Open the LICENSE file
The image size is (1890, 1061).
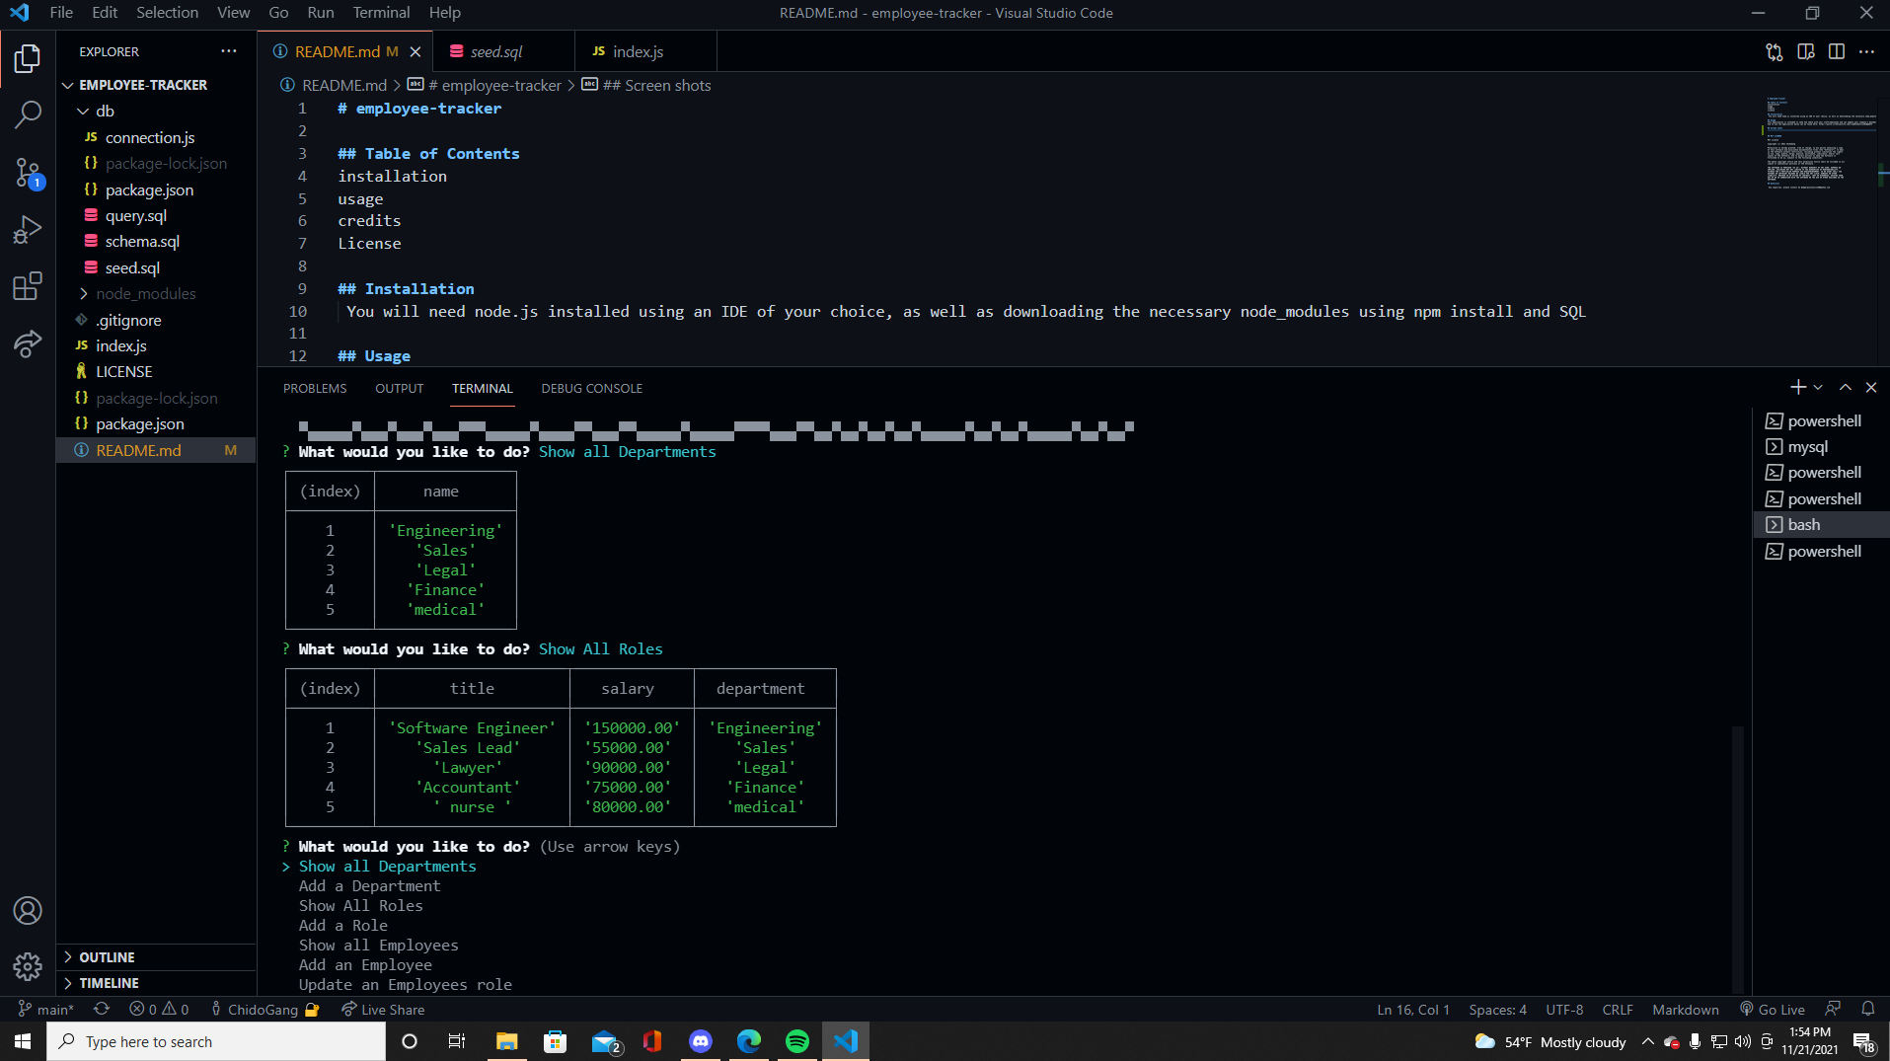click(156, 371)
